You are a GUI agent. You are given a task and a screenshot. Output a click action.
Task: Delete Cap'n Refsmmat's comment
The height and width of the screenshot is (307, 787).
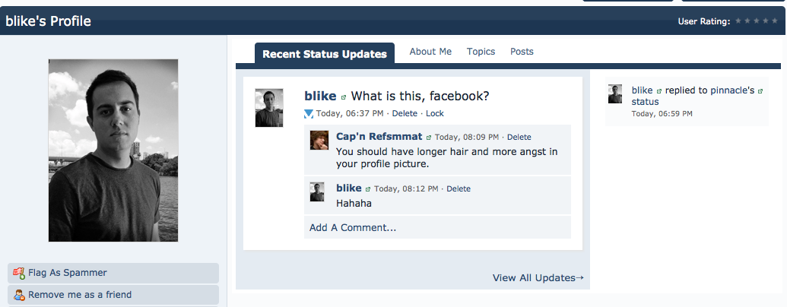coord(519,138)
